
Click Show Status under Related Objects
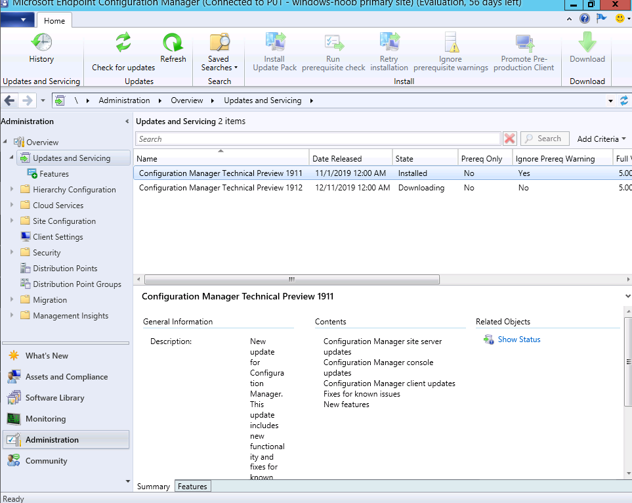pos(518,339)
